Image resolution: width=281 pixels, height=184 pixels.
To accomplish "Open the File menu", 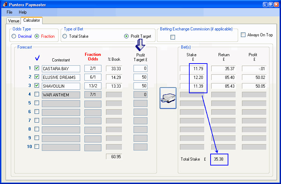I will coord(9,12).
